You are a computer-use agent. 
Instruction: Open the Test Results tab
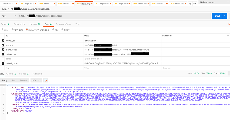37,74
